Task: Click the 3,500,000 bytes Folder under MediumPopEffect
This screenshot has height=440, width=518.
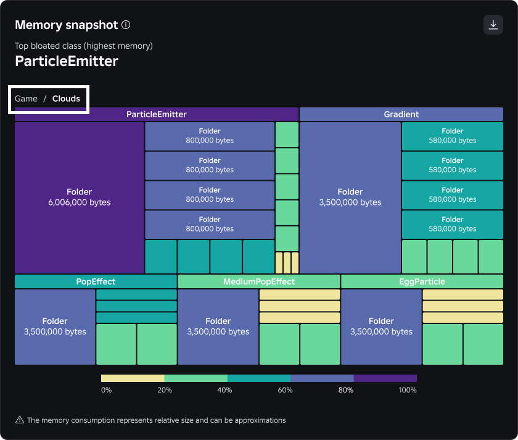Action: pyautogui.click(x=218, y=326)
